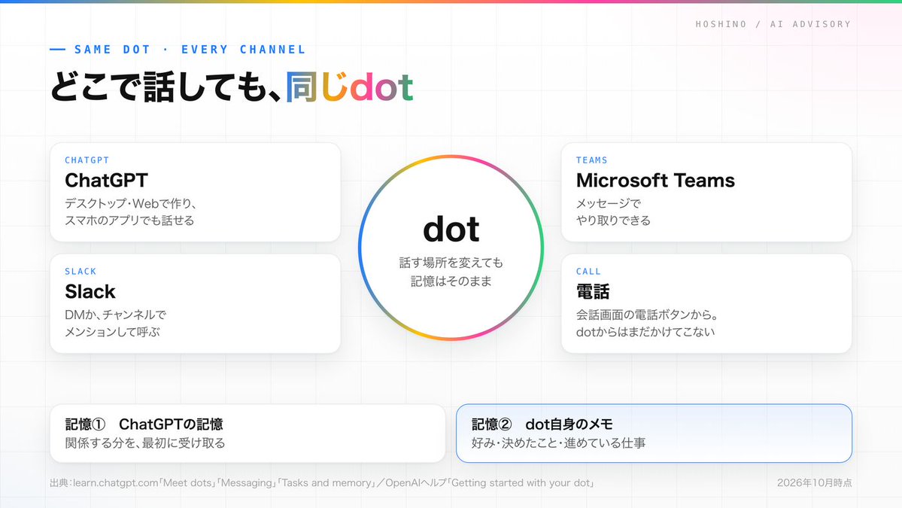The width and height of the screenshot is (902, 508).
Task: Click the large 'dot' text in center circle
Action: [x=451, y=229]
